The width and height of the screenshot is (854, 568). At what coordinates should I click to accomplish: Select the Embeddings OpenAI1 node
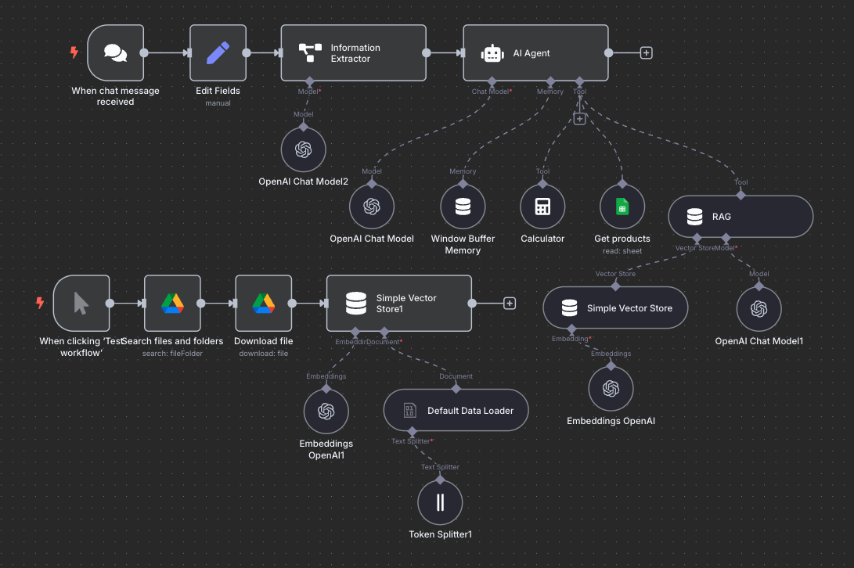tap(326, 412)
